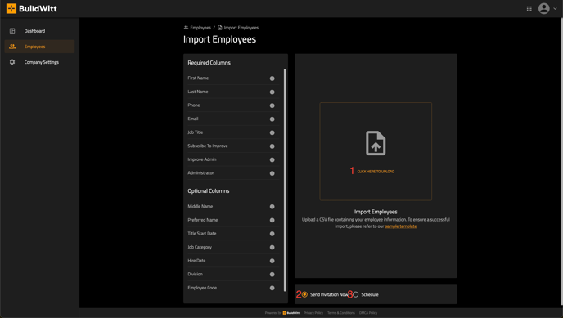Show info for Phone column
This screenshot has height=318, width=563.
pos(272,105)
